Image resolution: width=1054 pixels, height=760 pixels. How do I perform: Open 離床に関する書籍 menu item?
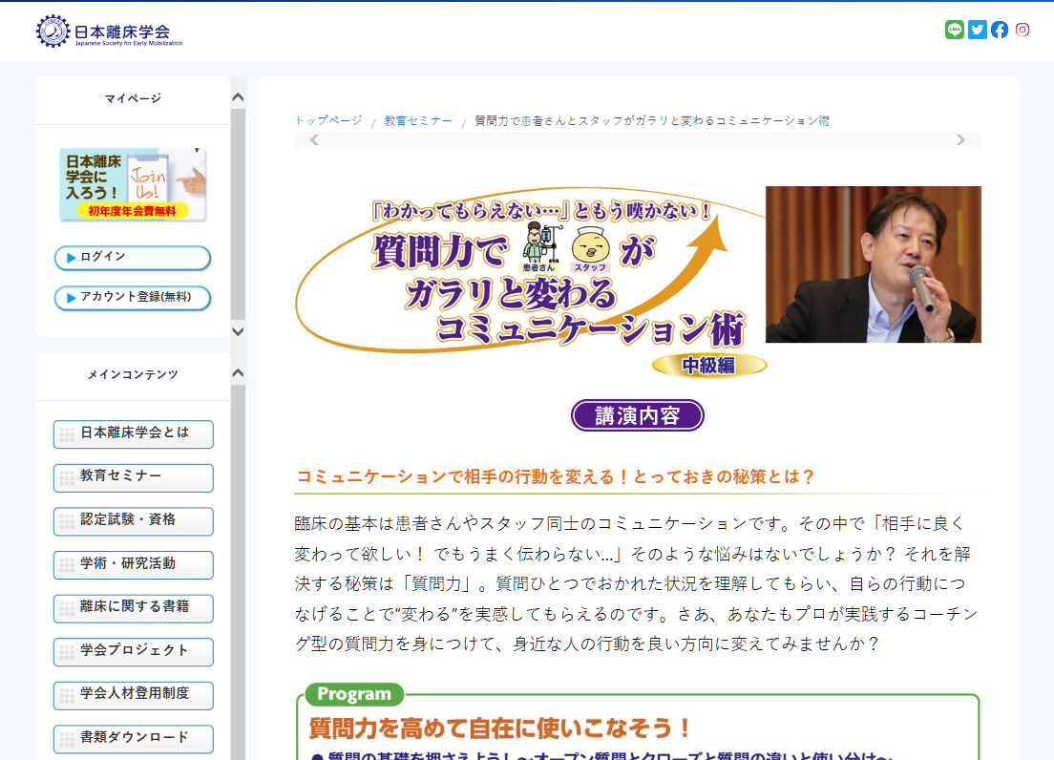pyautogui.click(x=133, y=608)
